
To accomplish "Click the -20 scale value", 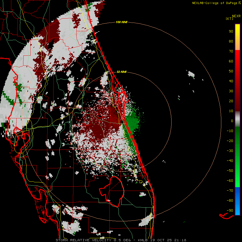I will (230, 141).
